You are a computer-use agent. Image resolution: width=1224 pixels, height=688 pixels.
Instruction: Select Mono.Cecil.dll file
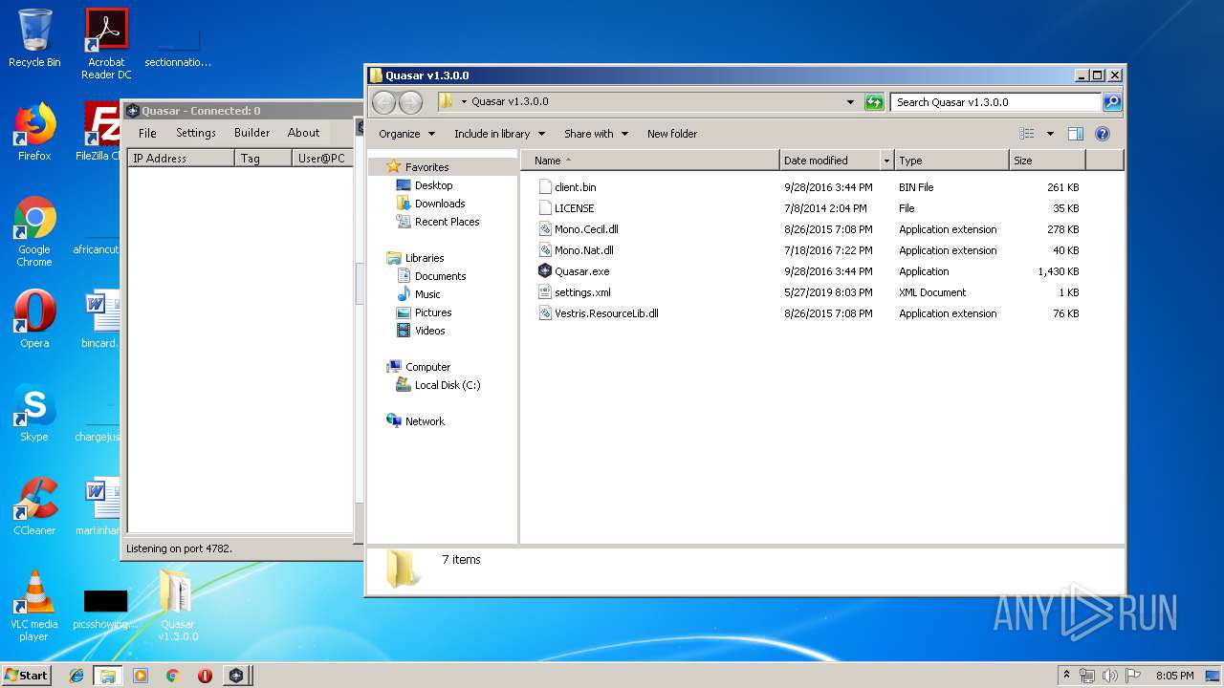pos(586,229)
